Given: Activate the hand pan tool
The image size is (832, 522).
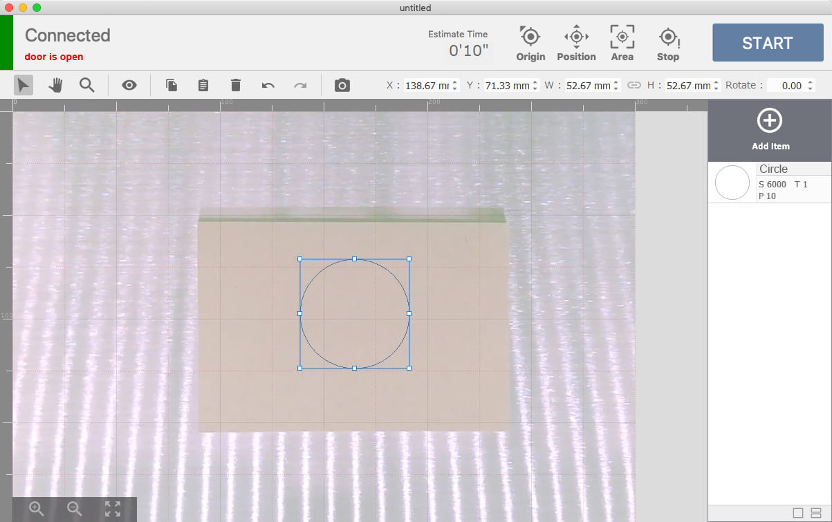Looking at the screenshot, I should (x=55, y=85).
